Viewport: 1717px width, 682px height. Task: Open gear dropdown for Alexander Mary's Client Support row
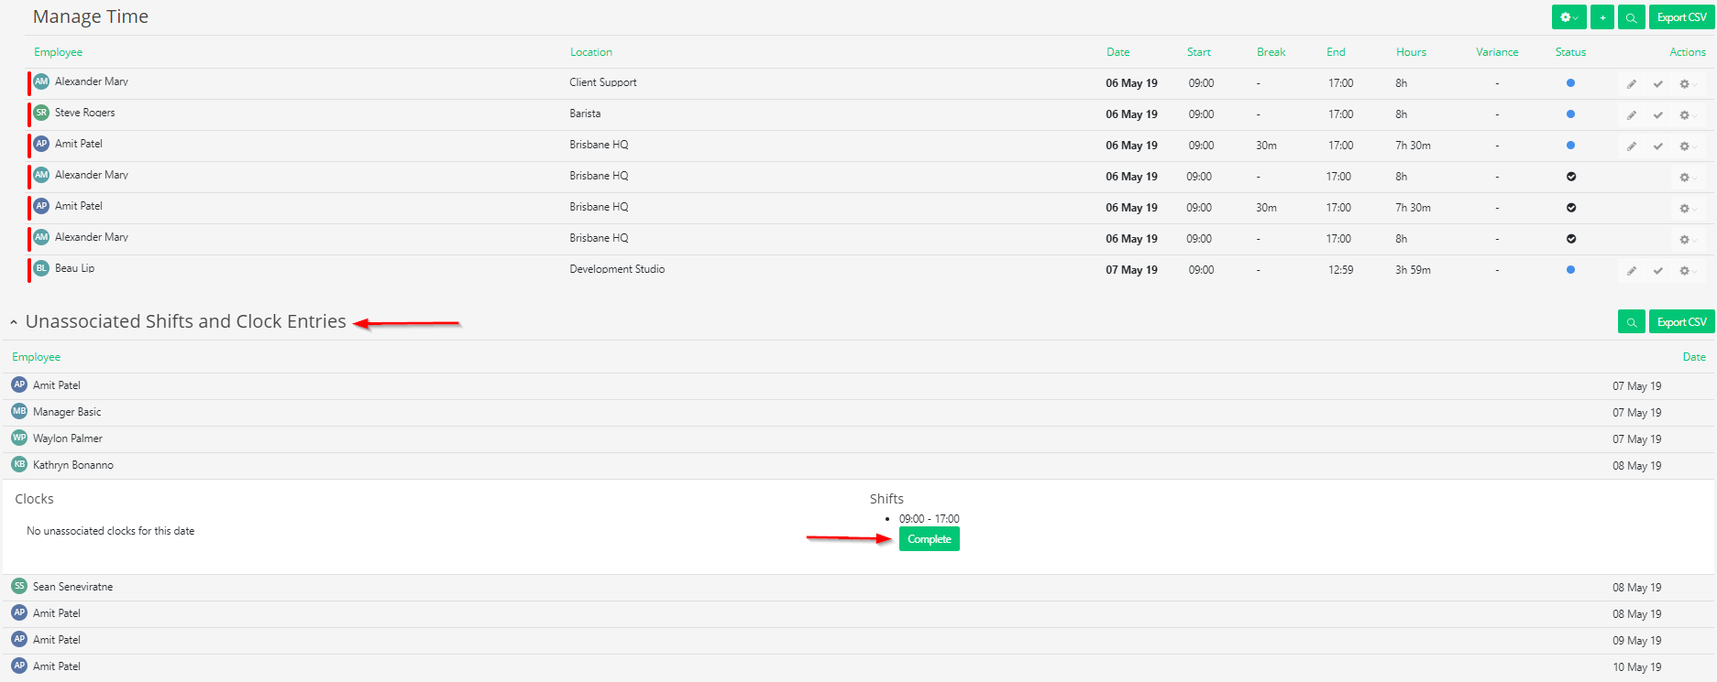pyautogui.click(x=1687, y=84)
